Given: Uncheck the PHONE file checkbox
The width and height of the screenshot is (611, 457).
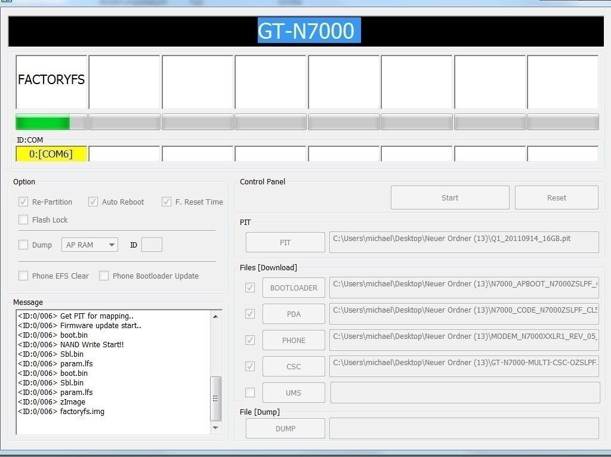Looking at the screenshot, I should pyautogui.click(x=250, y=340).
